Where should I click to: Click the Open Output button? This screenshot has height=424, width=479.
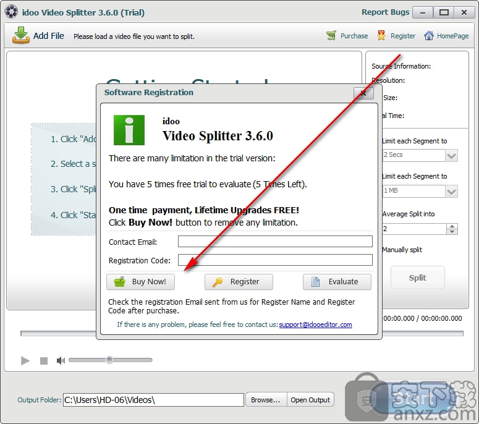point(310,399)
